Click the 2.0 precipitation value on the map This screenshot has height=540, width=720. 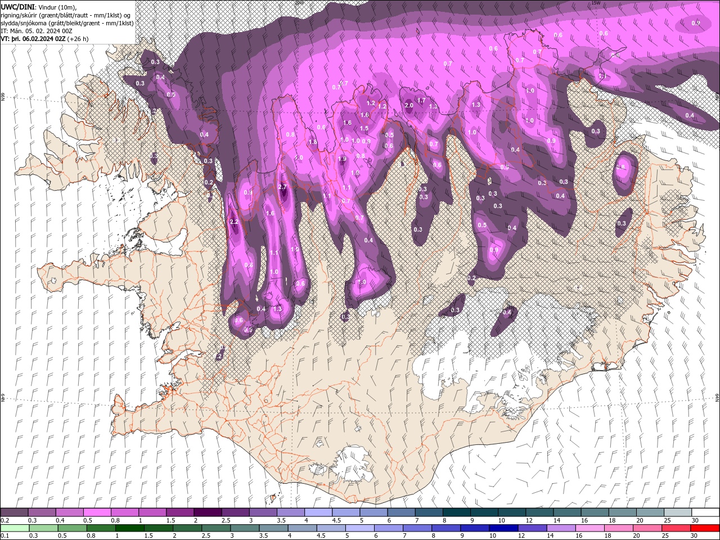(409, 105)
